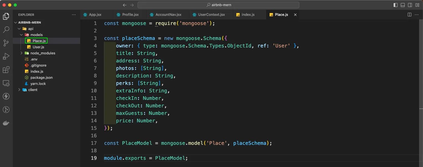Open the .env file
The height and width of the screenshot is (167, 423).
pyautogui.click(x=46, y=59)
